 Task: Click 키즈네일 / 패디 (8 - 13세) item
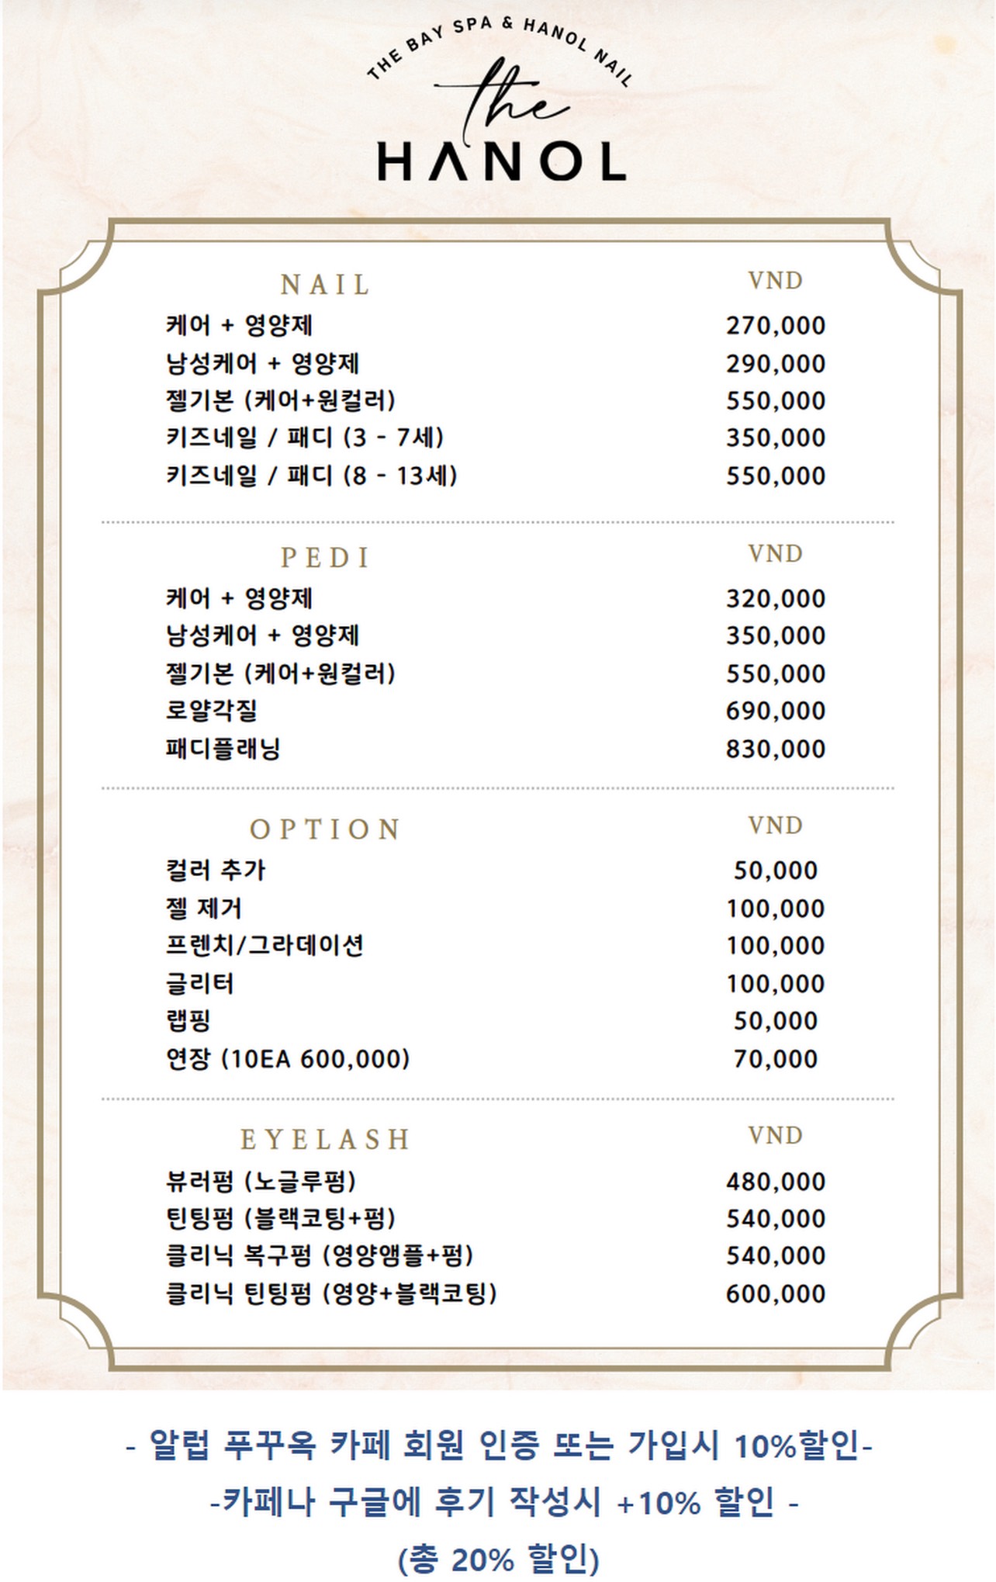click(x=496, y=476)
